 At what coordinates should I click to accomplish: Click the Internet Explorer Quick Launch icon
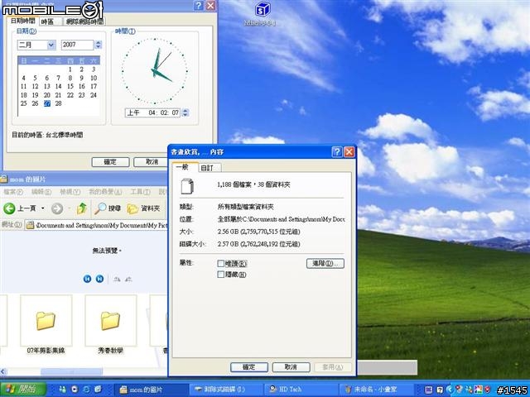(x=86, y=390)
